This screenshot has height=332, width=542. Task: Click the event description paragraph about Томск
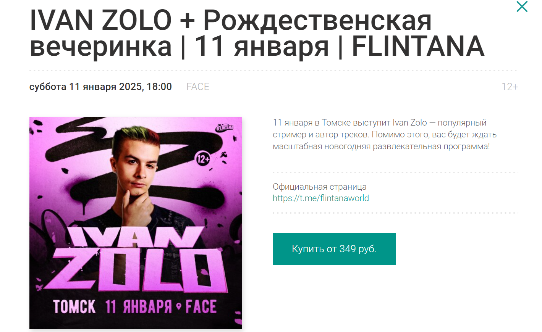point(385,135)
